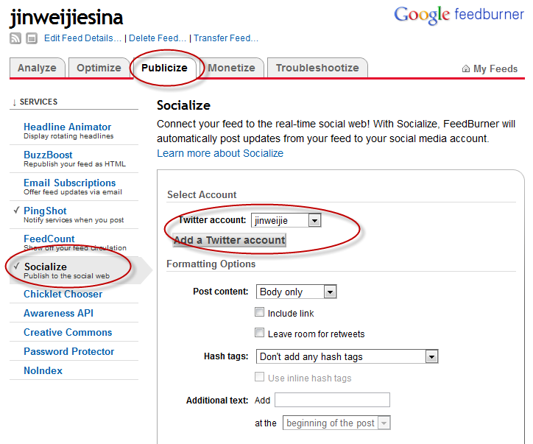Click the gray feed page icon
Viewport: 533px width, 444px height.
(32, 38)
